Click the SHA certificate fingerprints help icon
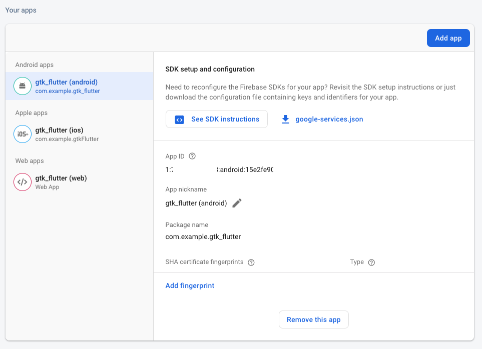Image resolution: width=482 pixels, height=349 pixels. 251,262
